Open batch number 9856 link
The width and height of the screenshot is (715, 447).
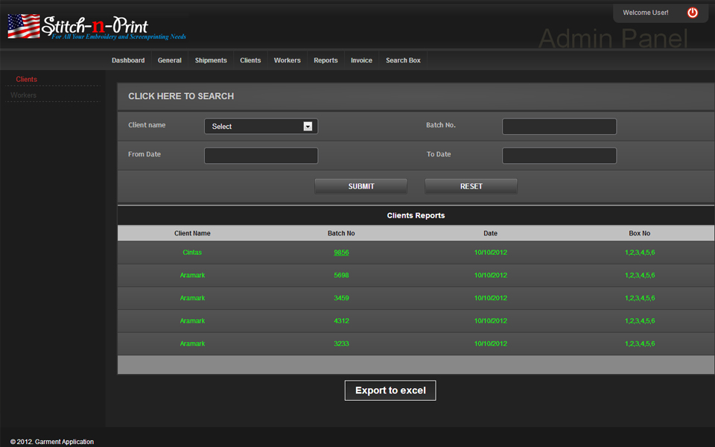click(341, 253)
